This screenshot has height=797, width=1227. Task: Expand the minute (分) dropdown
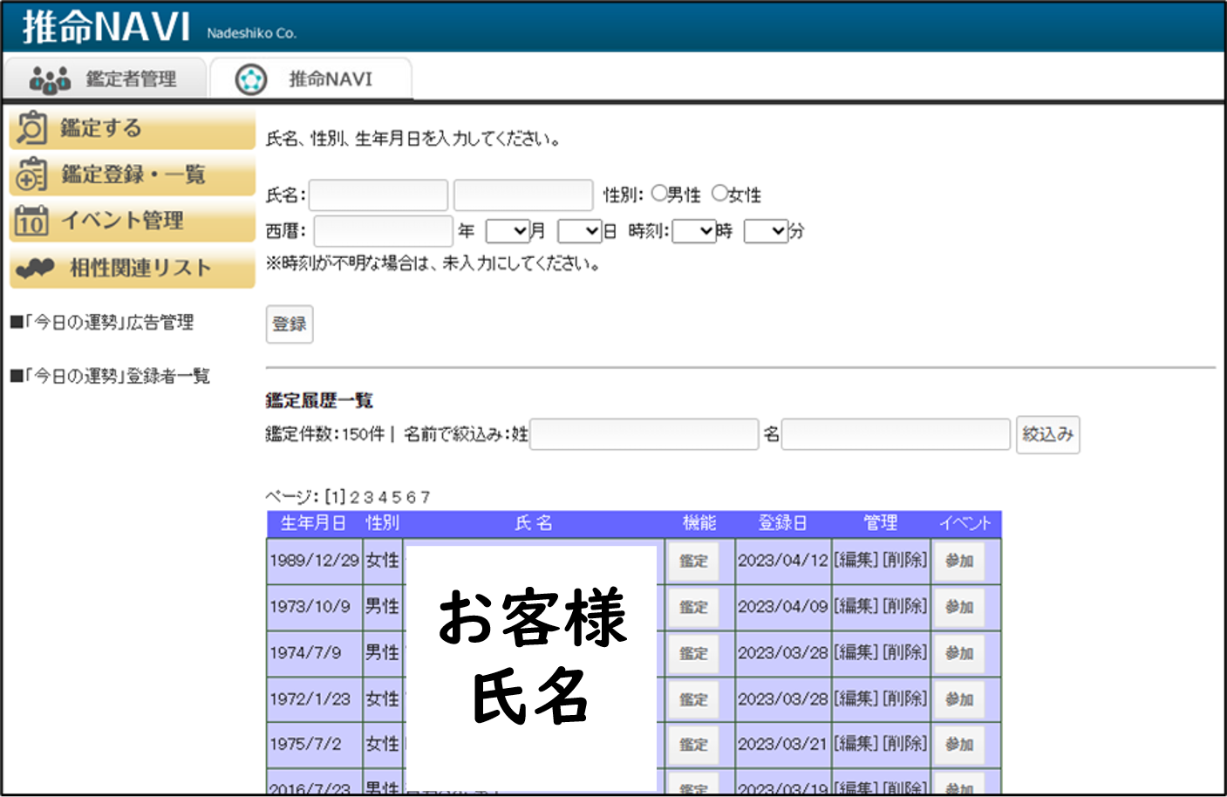(x=766, y=231)
